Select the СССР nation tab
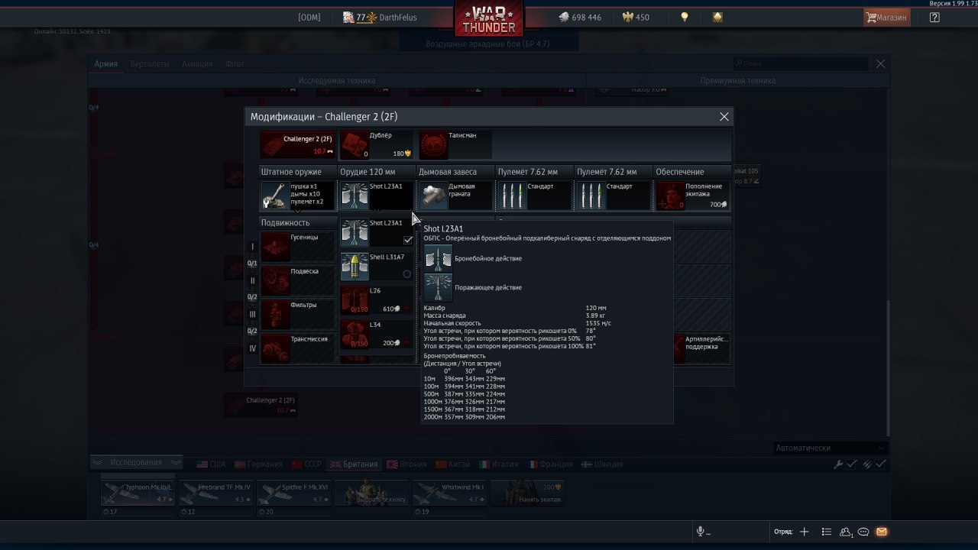Screen dimensions: 978x550 [306, 464]
